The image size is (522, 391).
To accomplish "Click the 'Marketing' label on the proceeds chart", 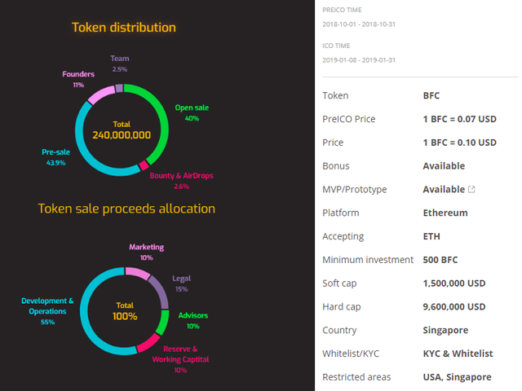I will (x=146, y=247).
